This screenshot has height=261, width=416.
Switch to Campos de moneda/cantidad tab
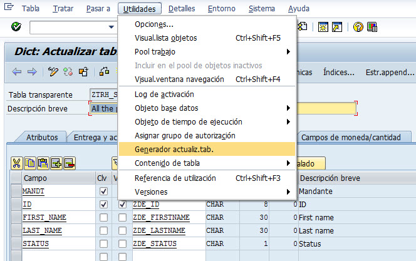click(351, 137)
